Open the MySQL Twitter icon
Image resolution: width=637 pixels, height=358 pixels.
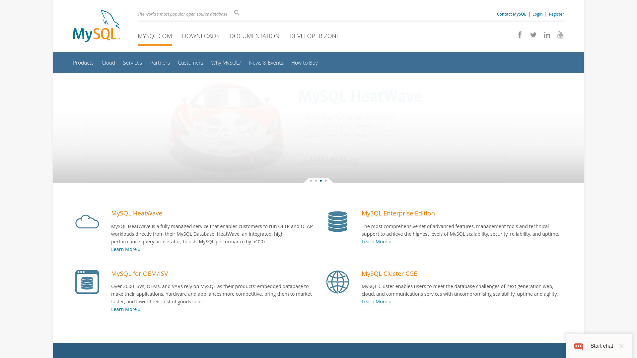[533, 35]
